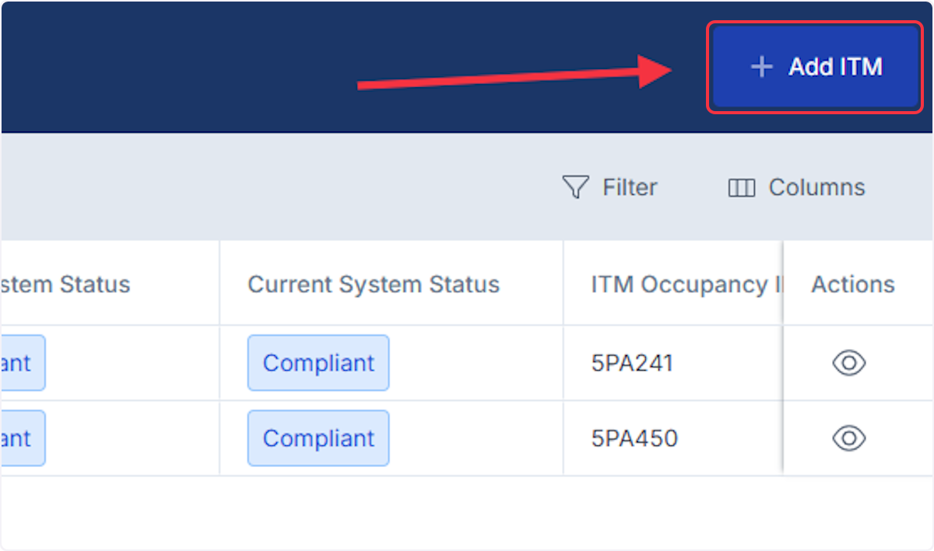This screenshot has height=551, width=934.
Task: Open the Filter options
Action: pyautogui.click(x=609, y=187)
